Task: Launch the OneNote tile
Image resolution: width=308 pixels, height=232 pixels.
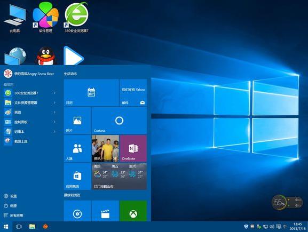Action: [133, 148]
